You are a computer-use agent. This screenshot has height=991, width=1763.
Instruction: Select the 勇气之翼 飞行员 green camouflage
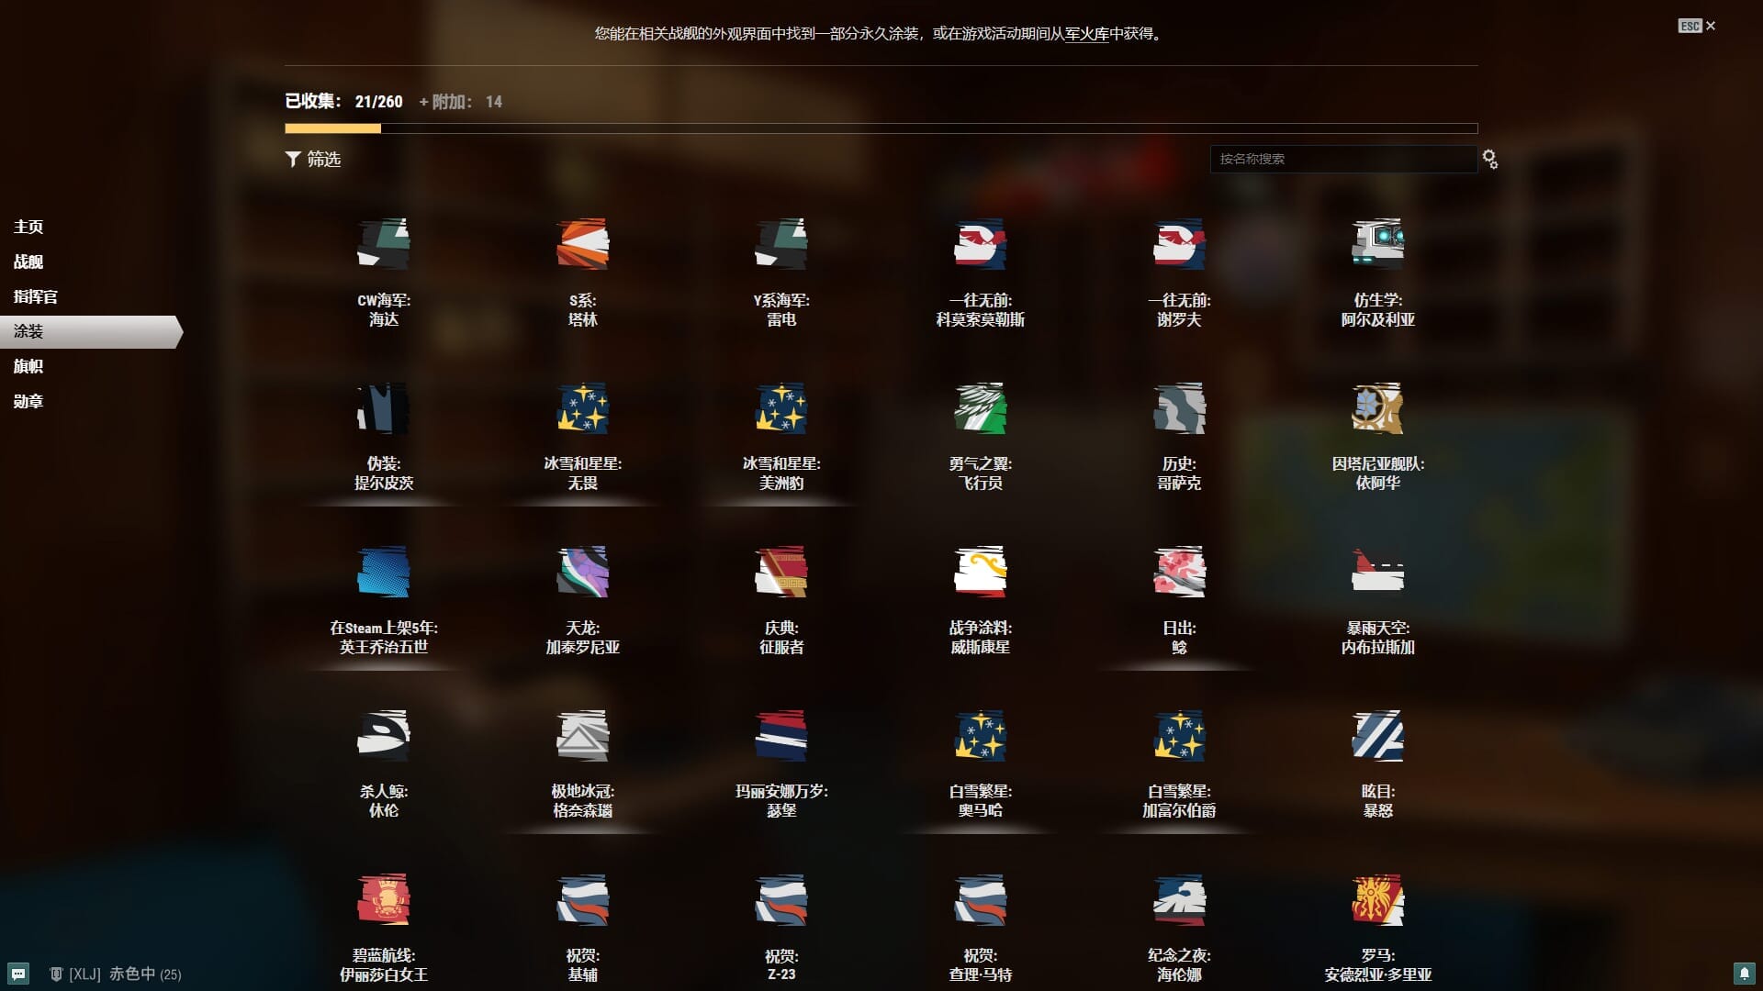(980, 408)
